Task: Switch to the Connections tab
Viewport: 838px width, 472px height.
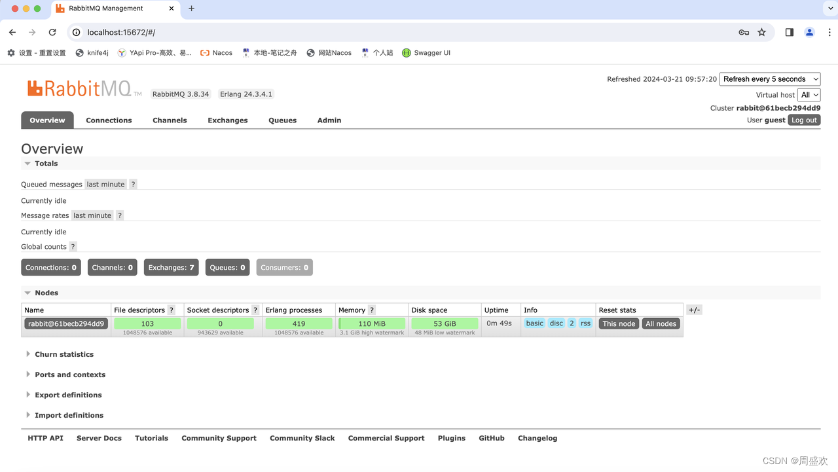Action: 109,120
